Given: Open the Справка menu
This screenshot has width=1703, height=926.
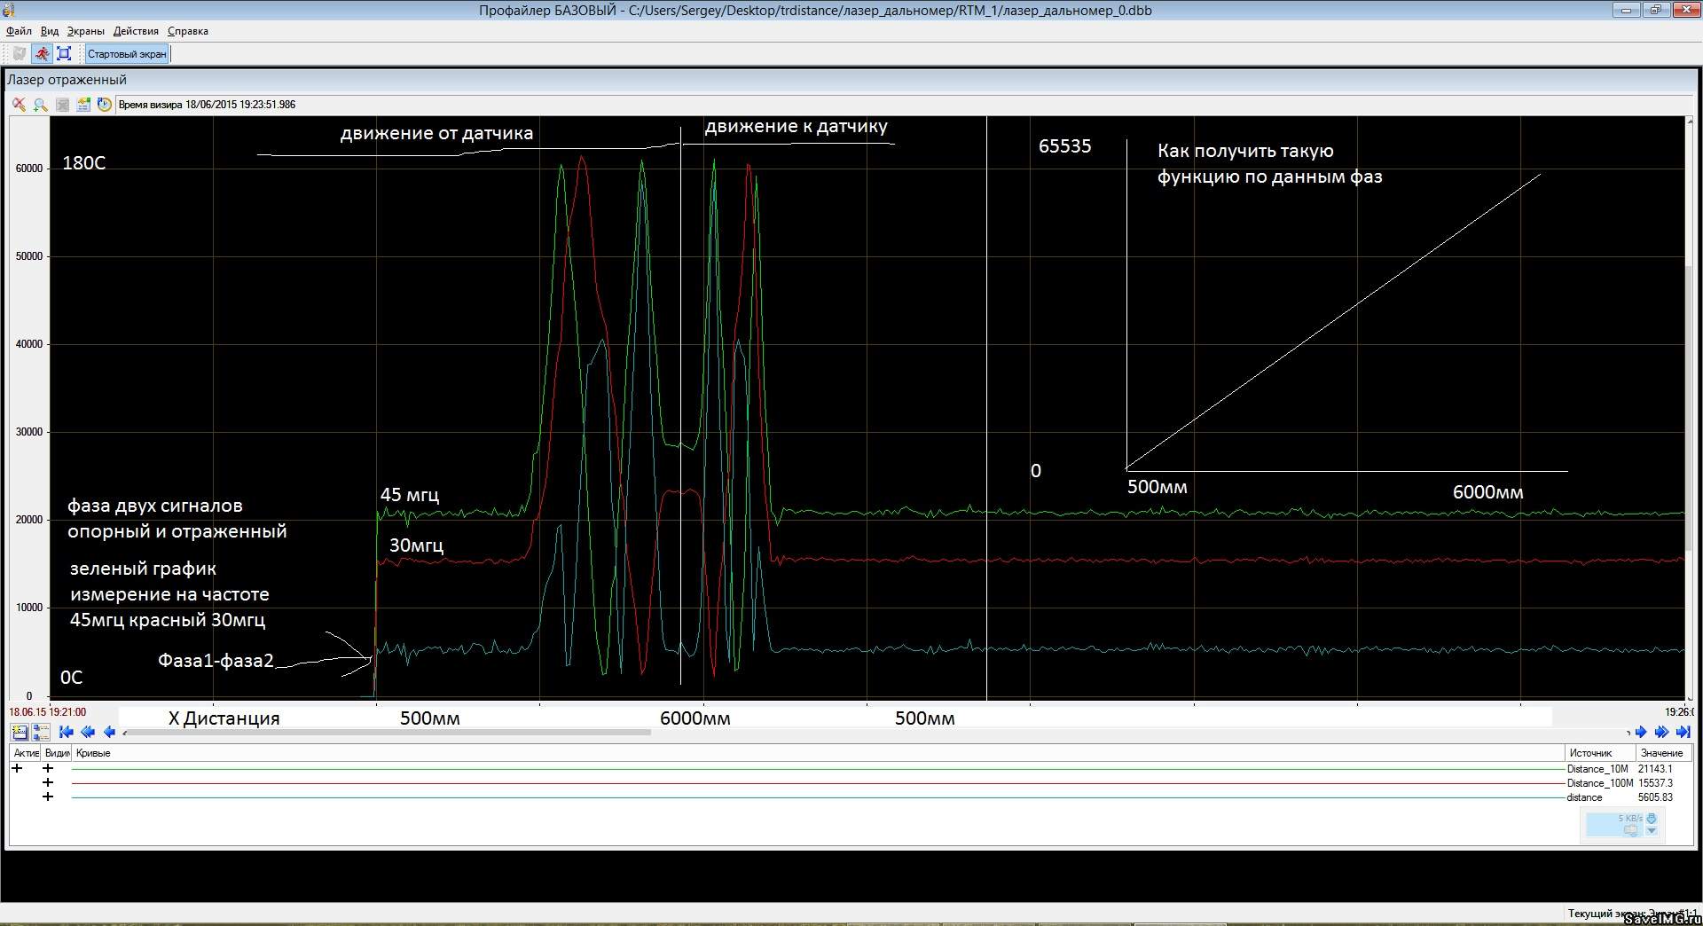Looking at the screenshot, I should coord(188,31).
